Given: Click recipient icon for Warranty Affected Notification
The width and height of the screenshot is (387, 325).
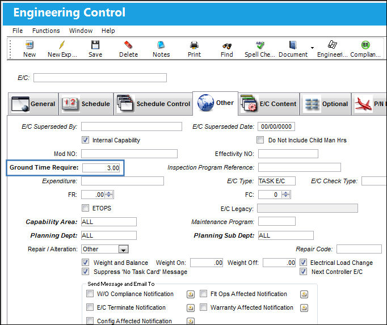Looking at the screenshot, I should [x=304, y=308].
